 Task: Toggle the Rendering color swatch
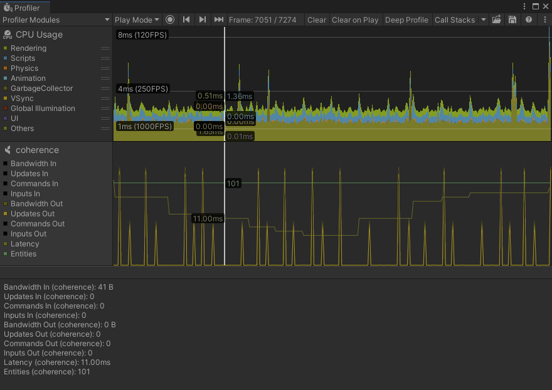click(6, 48)
